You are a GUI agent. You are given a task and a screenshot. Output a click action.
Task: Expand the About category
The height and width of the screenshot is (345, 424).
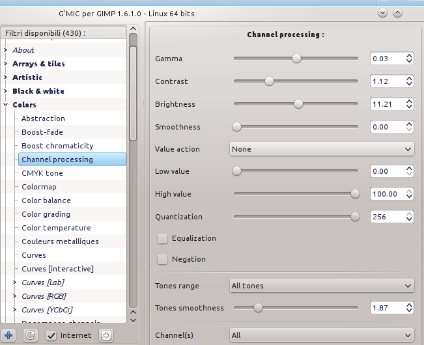click(5, 49)
